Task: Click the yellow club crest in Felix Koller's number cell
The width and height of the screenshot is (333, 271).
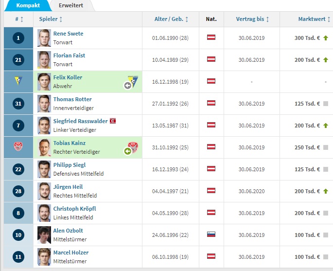Action: [18, 81]
